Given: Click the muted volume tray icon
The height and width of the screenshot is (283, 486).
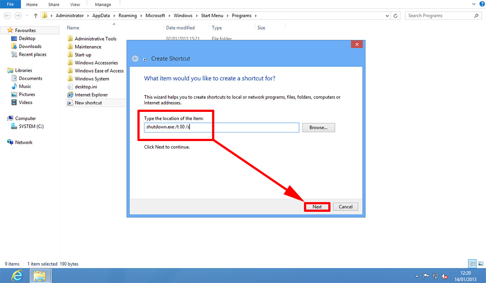Looking at the screenshot, I should (x=444, y=276).
